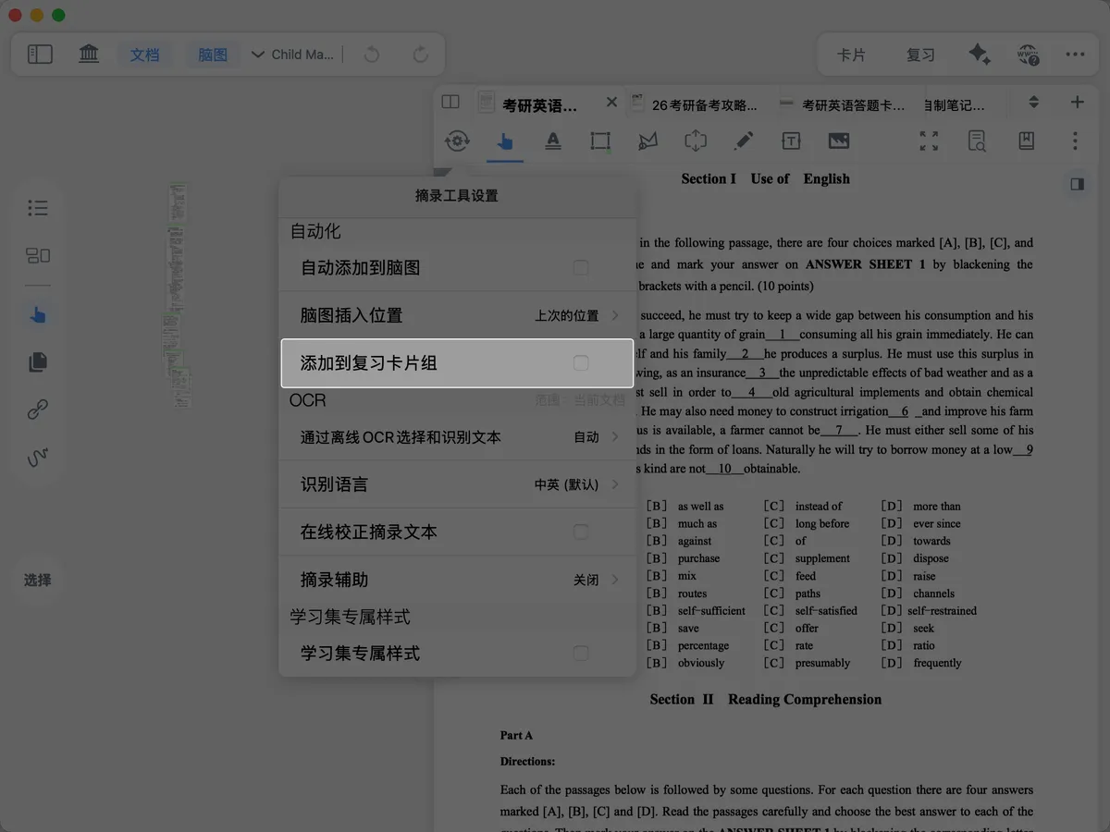Open the 摘录辅助 setting row
This screenshot has width=1110, height=832.
457,580
